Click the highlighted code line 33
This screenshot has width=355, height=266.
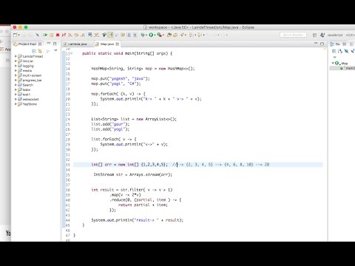198,165
